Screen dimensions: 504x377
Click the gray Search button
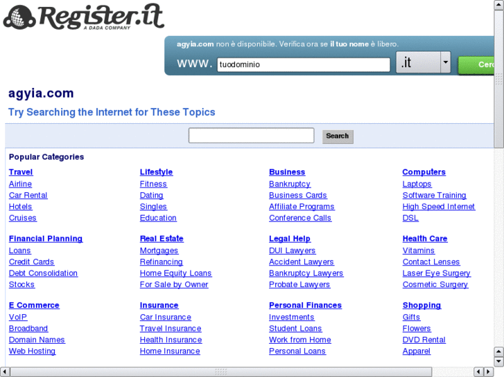(338, 136)
